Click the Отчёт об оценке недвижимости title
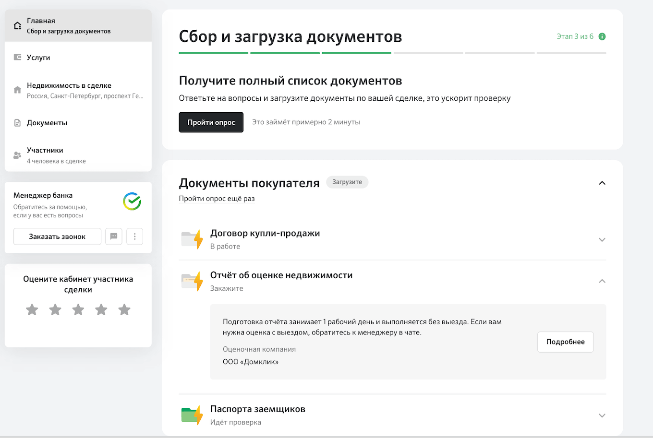The image size is (653, 438). (281, 275)
